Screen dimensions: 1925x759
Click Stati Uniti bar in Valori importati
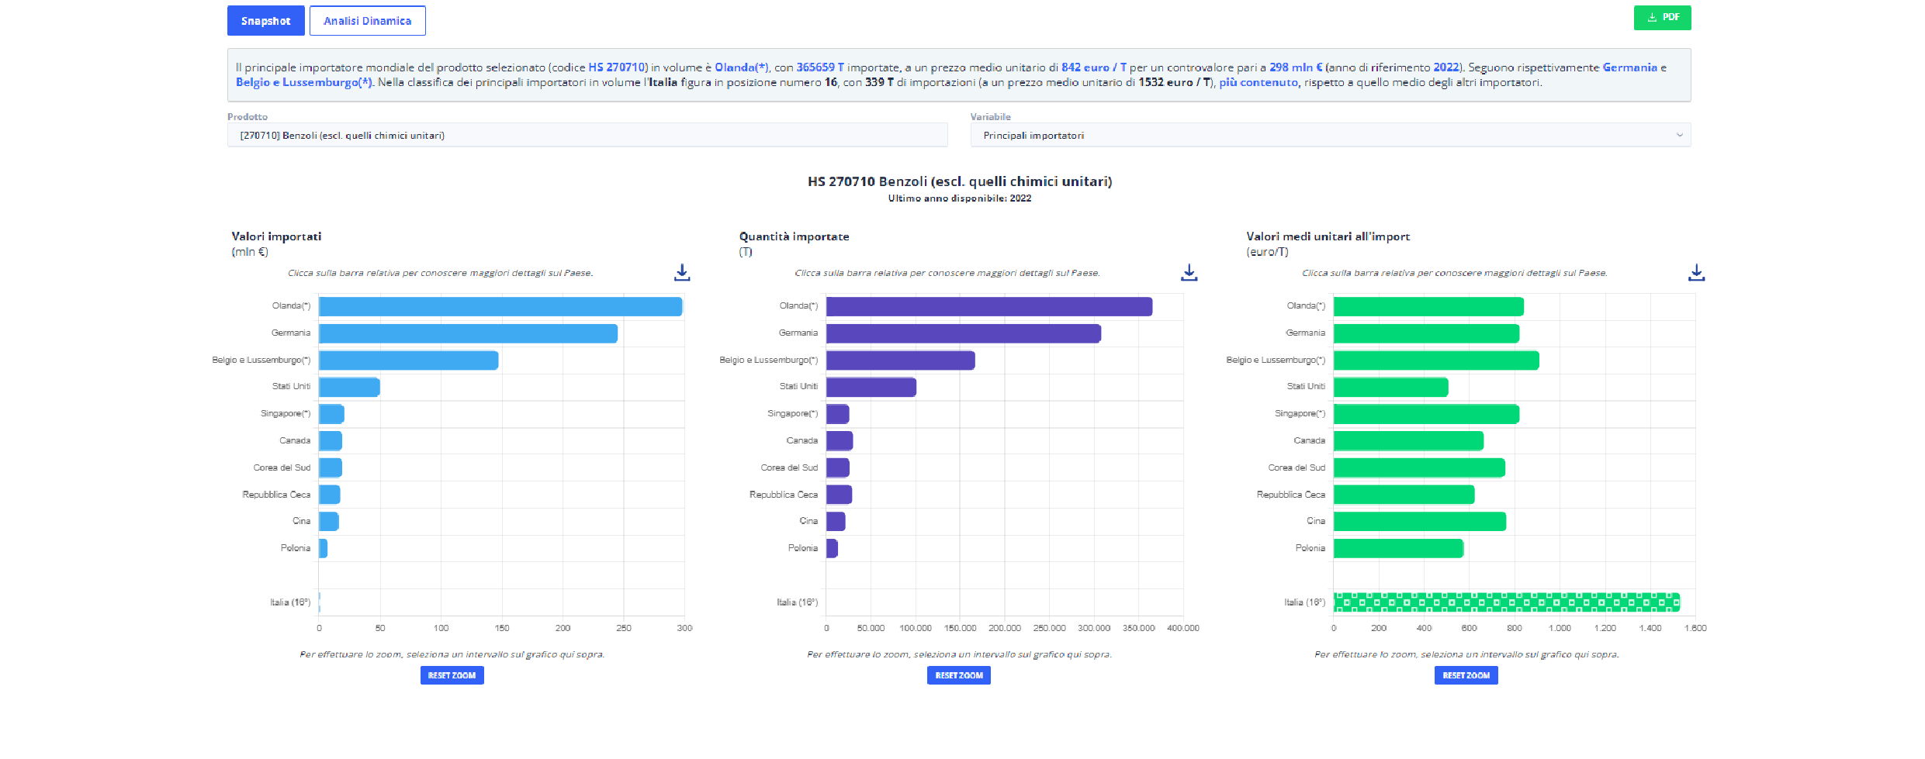coord(349,387)
